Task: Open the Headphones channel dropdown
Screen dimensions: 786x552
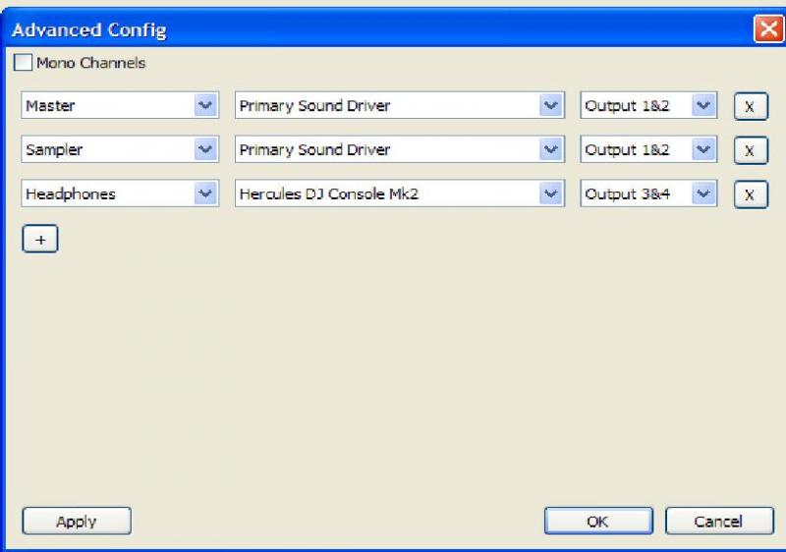Action: [120, 193]
